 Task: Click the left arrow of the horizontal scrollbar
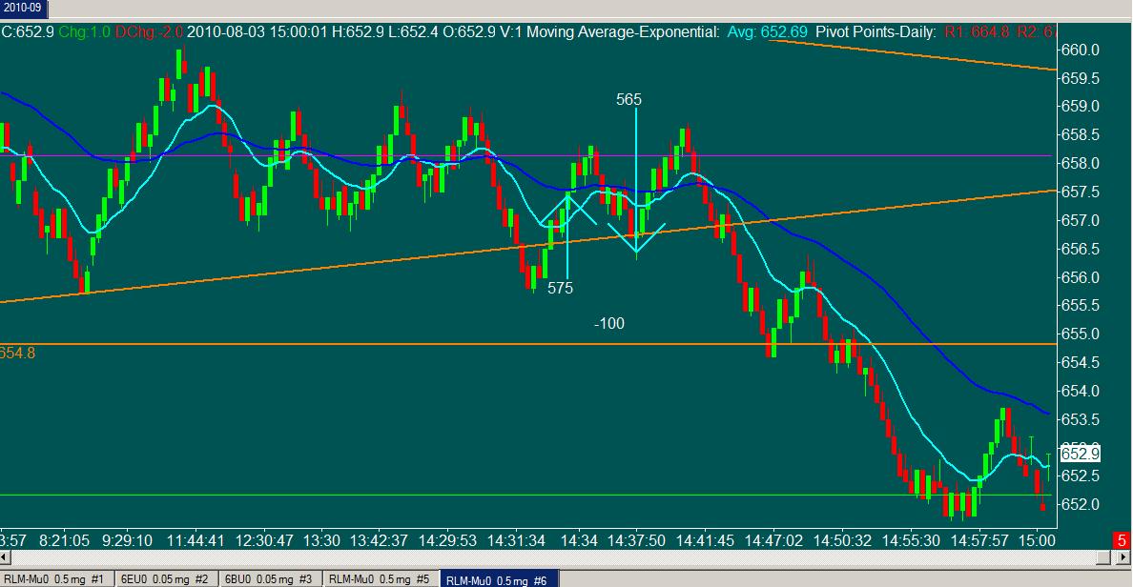[5, 557]
